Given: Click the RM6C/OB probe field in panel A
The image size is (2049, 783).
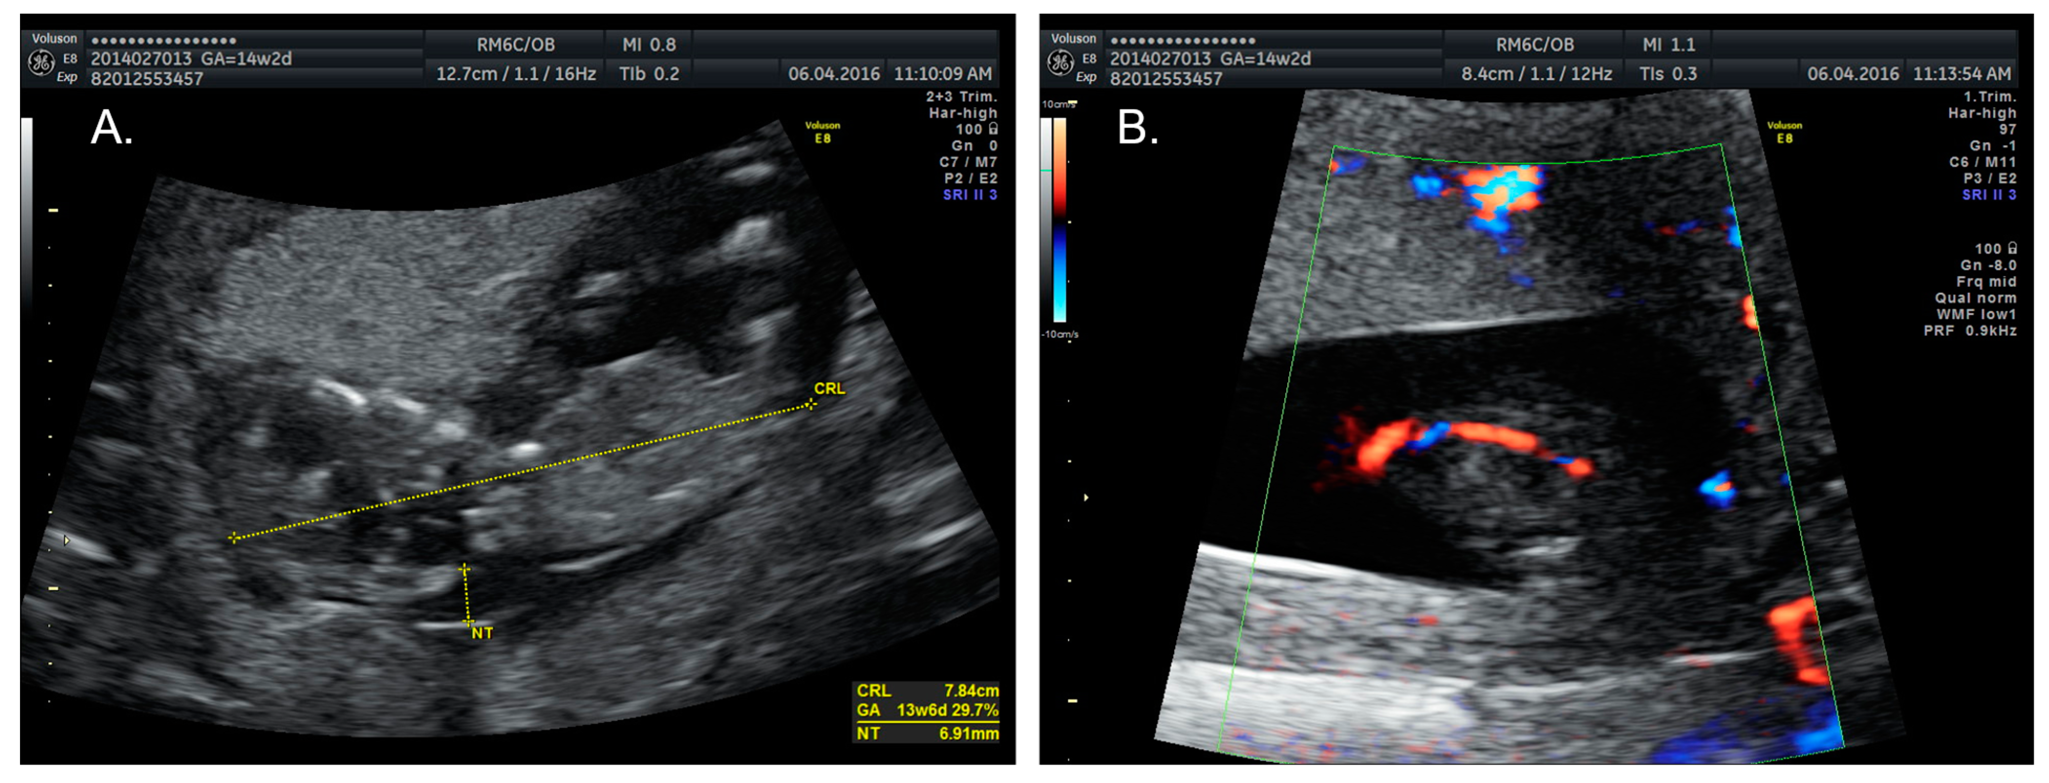Looking at the screenshot, I should pos(516,45).
